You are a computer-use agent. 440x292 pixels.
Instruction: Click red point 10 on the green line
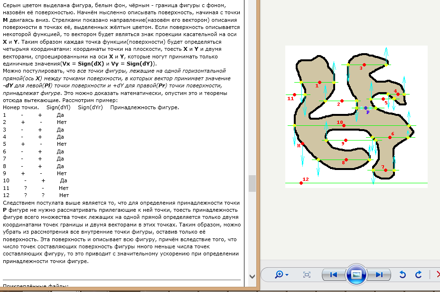click(343, 125)
